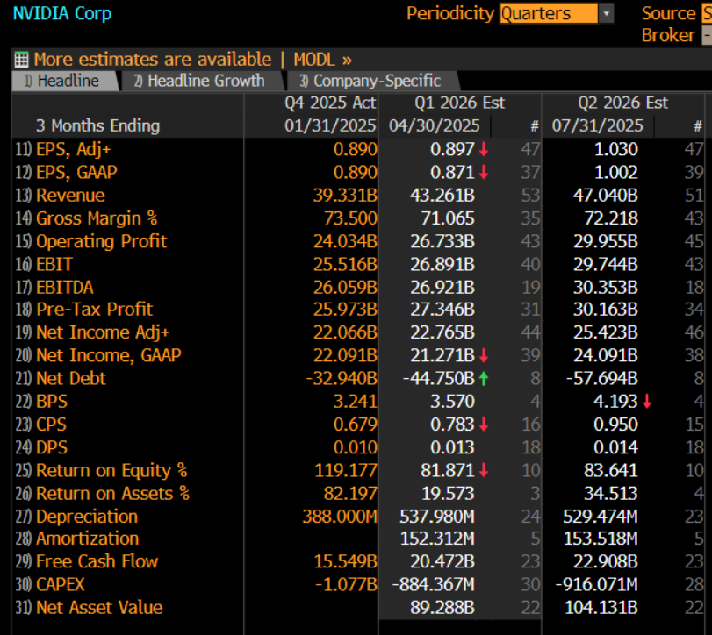Click red down arrow beside BPS 4.193
This screenshot has width=712, height=635.
[x=647, y=402]
